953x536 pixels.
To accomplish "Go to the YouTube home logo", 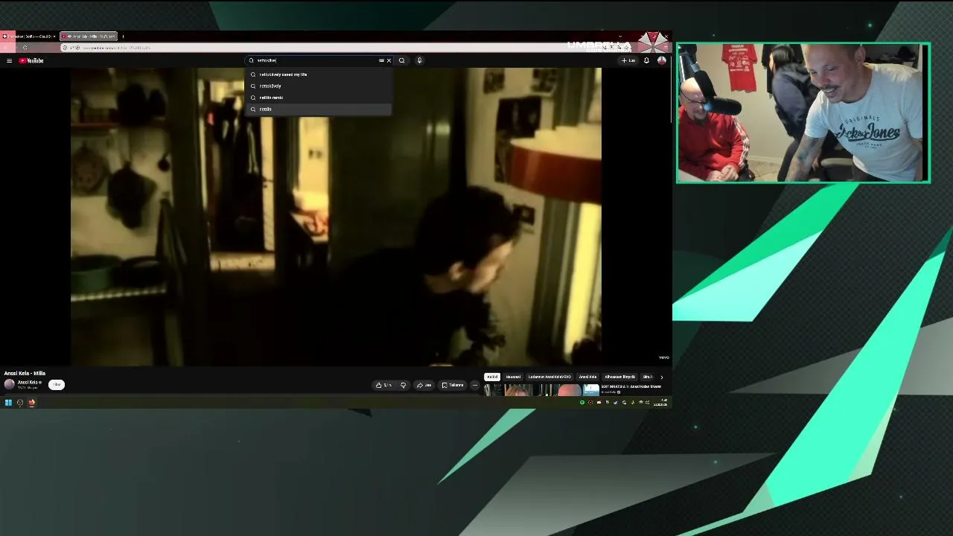I will pyautogui.click(x=31, y=60).
